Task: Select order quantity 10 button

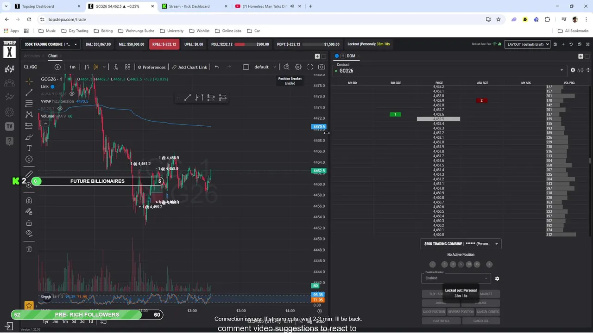Action: coord(469,264)
